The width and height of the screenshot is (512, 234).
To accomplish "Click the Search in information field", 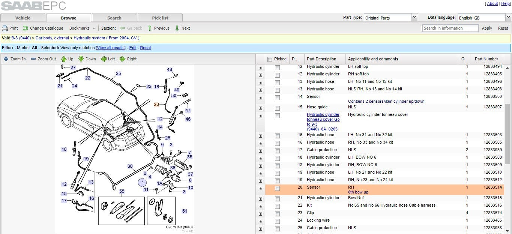I will pos(450,28).
